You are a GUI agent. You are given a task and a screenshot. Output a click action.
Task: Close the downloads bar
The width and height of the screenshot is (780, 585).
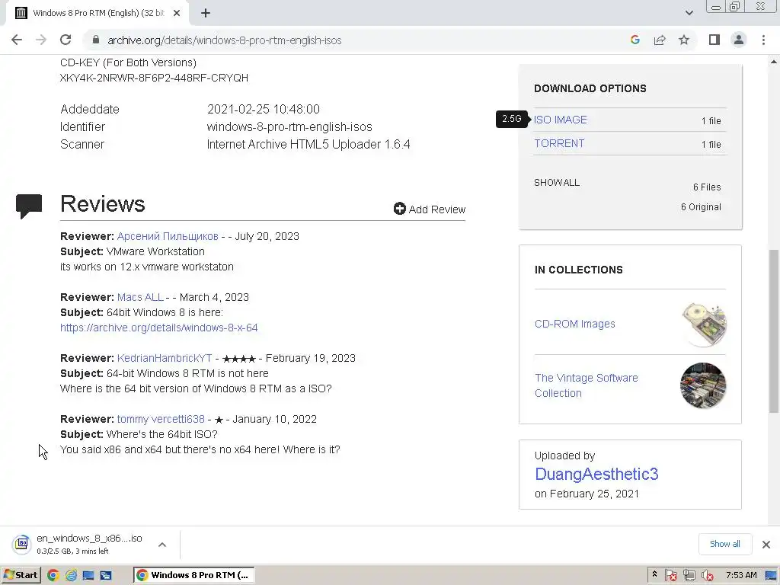pos(766,544)
